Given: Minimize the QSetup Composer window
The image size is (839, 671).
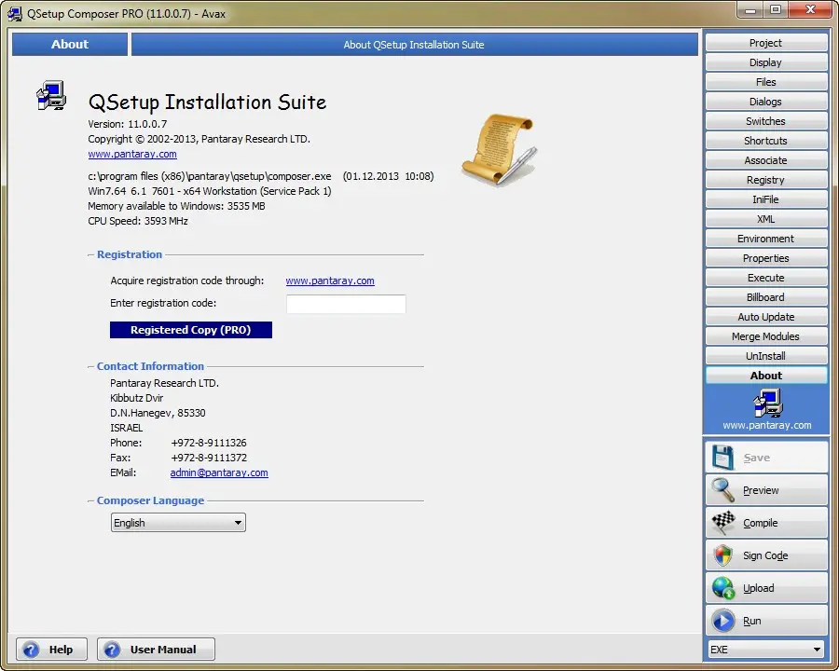Looking at the screenshot, I should click(x=751, y=10).
